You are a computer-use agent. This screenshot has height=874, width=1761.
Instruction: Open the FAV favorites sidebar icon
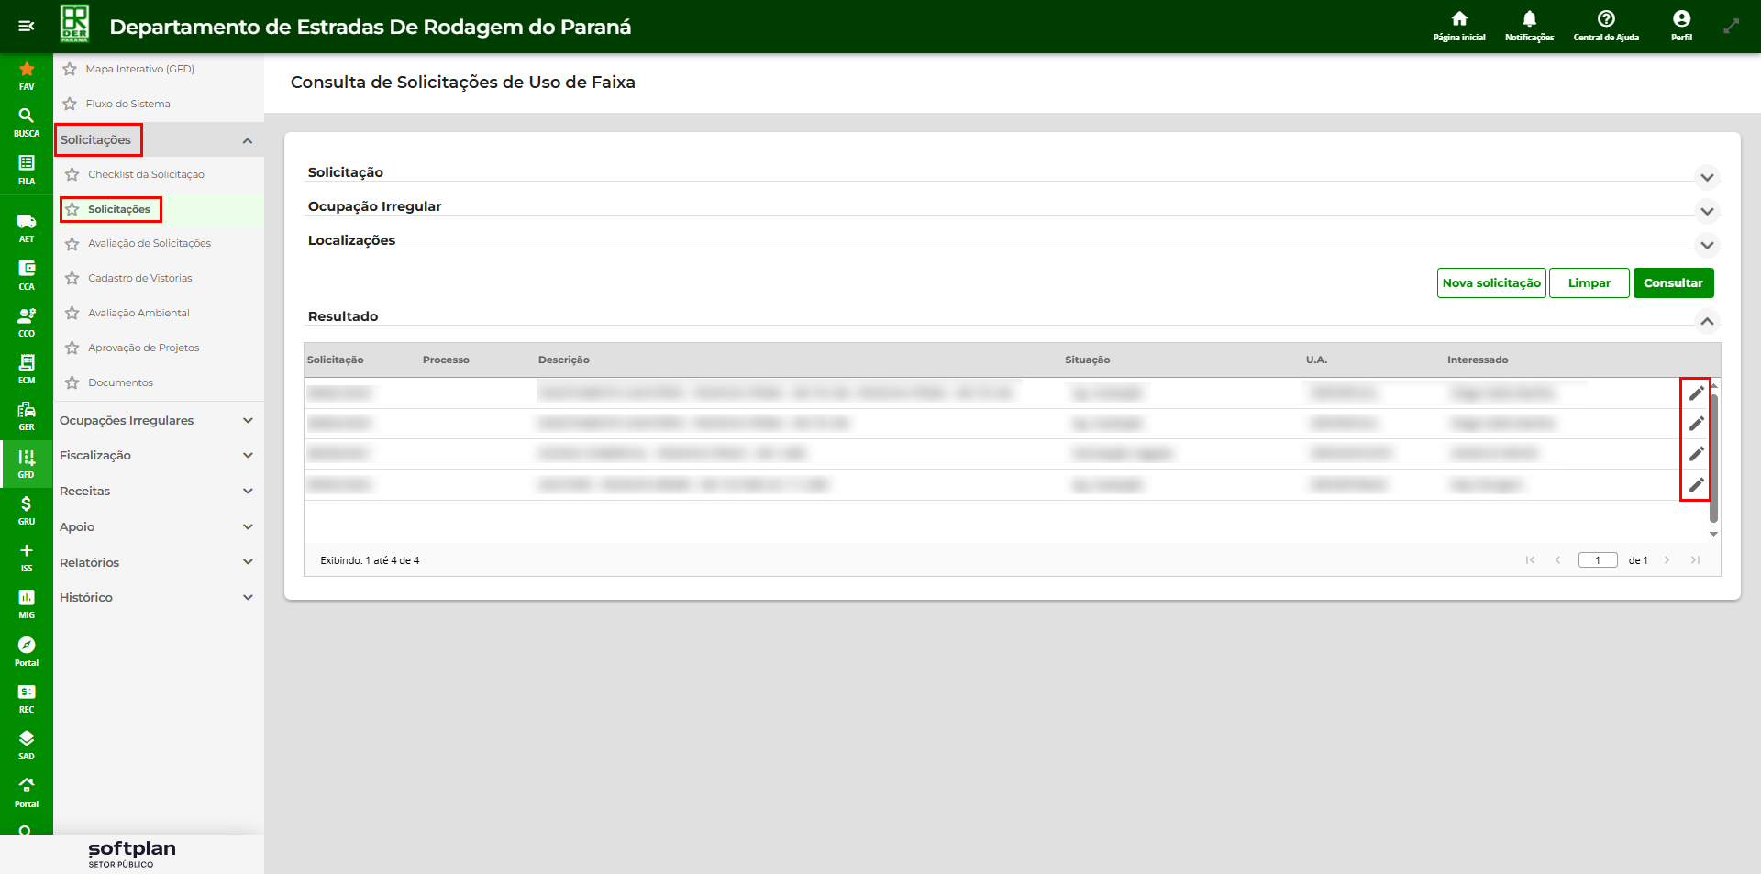(27, 75)
